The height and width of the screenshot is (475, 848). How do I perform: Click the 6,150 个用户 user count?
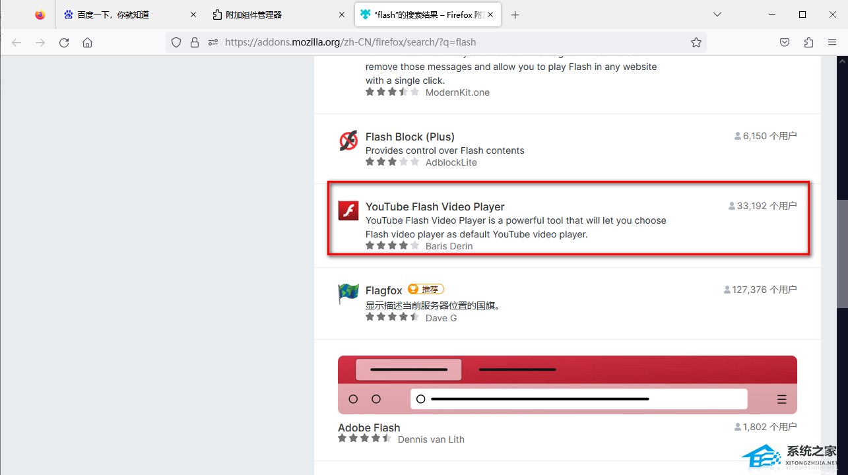point(766,136)
